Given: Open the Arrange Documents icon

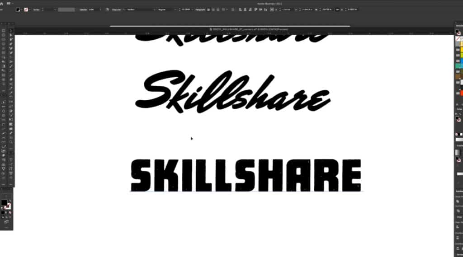Looking at the screenshot, I should [8, 4].
